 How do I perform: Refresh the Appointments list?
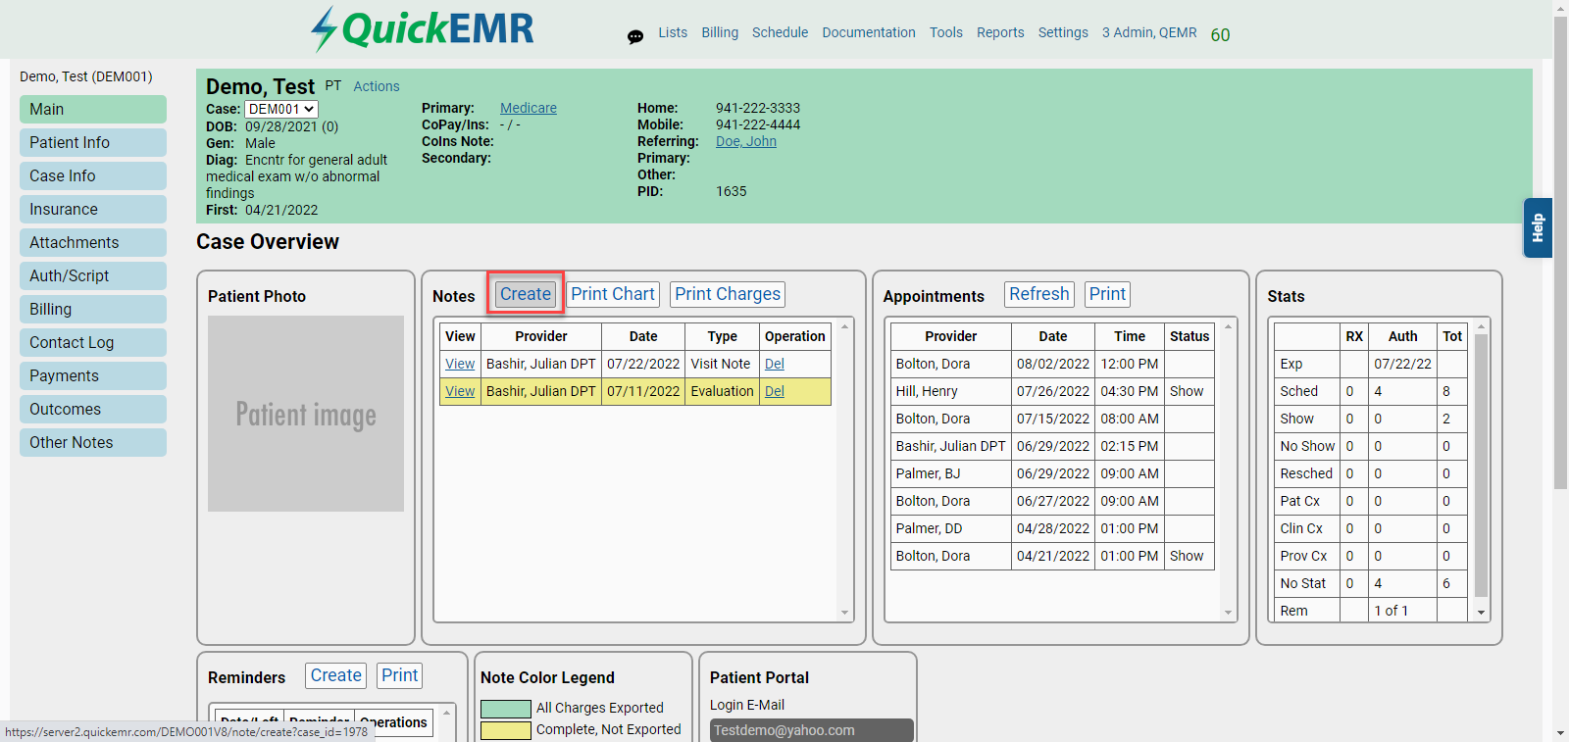tap(1039, 294)
